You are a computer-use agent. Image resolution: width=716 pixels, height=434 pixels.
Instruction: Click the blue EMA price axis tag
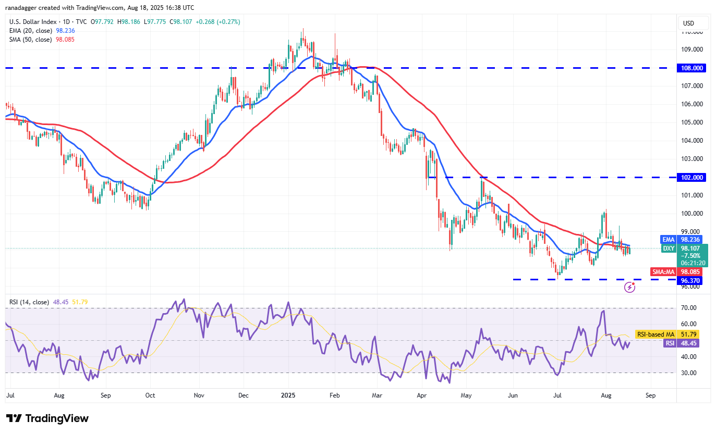669,240
